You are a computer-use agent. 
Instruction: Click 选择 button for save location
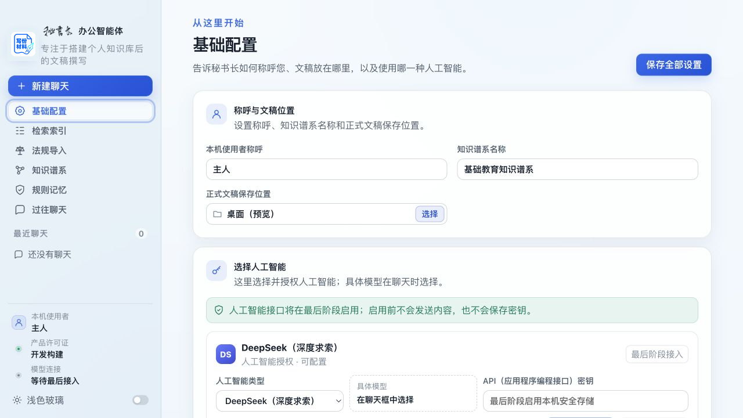[430, 214]
